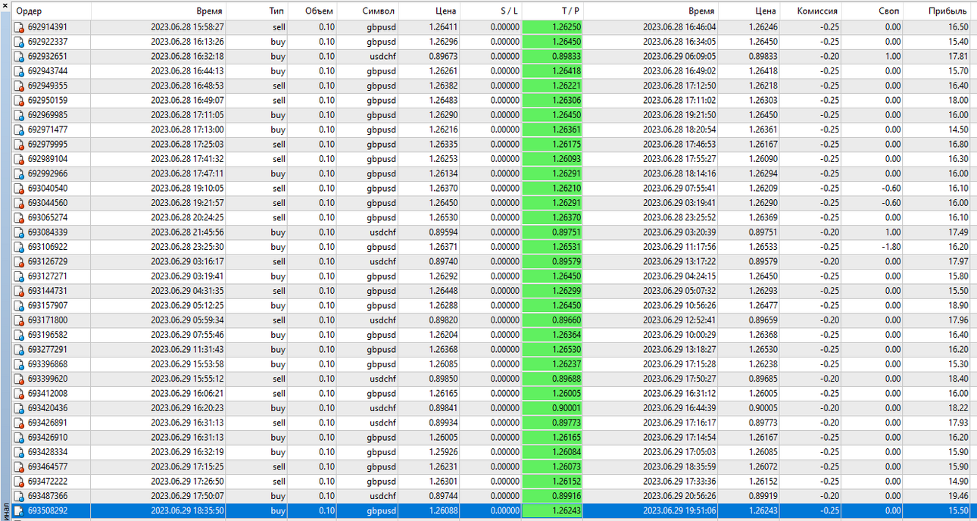Select order number 693472222
Viewport: 977px width, 521px height.
tap(48, 482)
